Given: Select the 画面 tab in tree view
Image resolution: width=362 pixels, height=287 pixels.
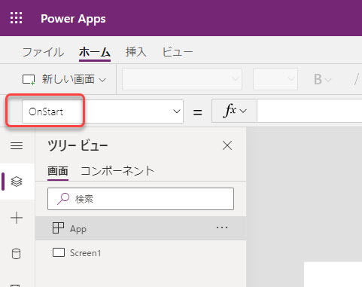Looking at the screenshot, I should 58,172.
